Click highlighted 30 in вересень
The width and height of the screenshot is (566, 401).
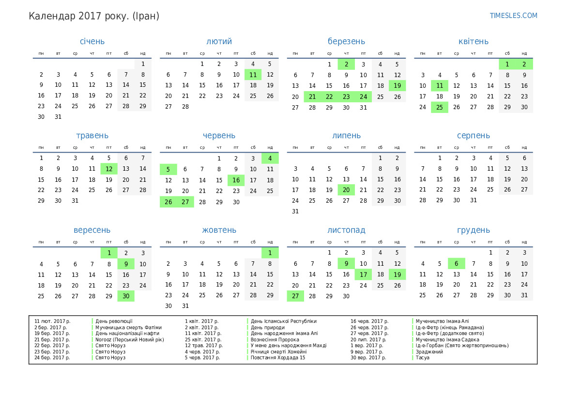(x=126, y=296)
